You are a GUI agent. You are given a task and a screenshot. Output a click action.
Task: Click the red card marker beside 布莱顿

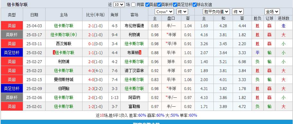click(x=140, y=53)
